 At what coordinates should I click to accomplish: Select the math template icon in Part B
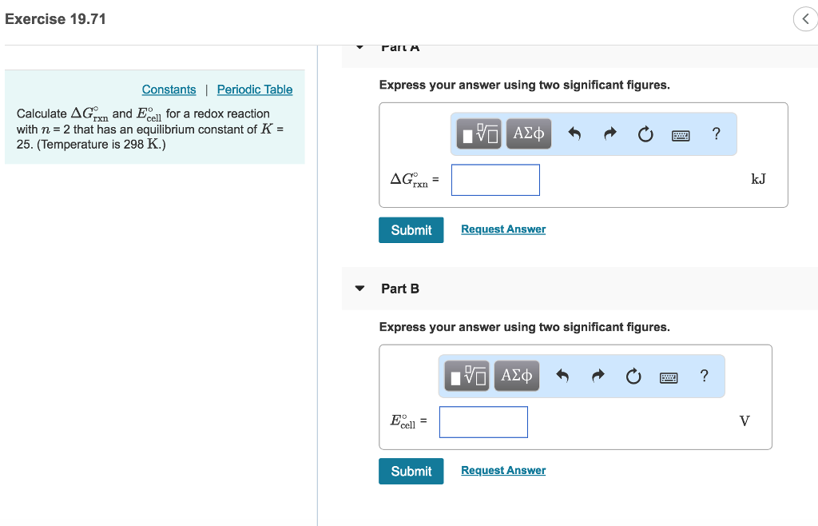coord(468,376)
